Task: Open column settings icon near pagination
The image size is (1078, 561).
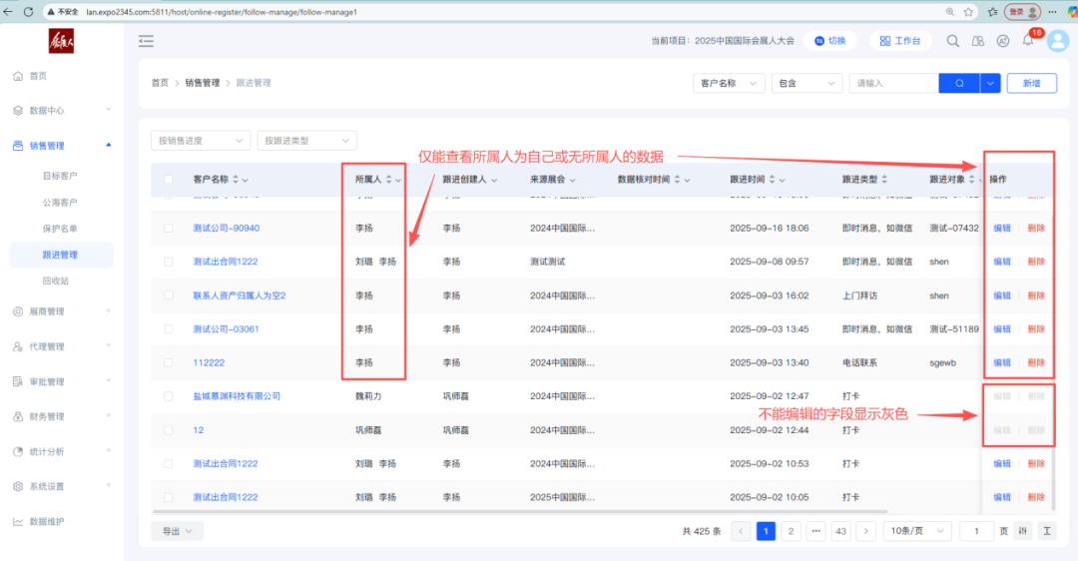Action: (1022, 531)
